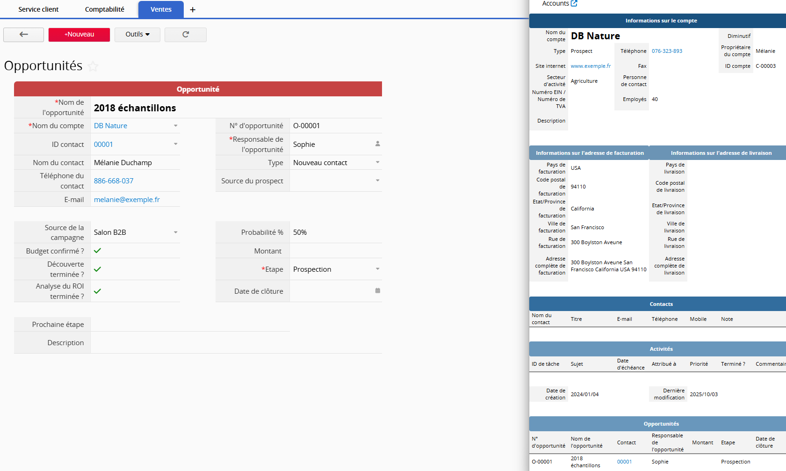This screenshot has height=471, width=786.
Task: Click the person icon beside Sophie
Action: coord(377,144)
